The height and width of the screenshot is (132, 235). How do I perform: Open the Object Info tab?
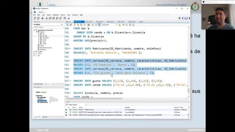(37, 117)
